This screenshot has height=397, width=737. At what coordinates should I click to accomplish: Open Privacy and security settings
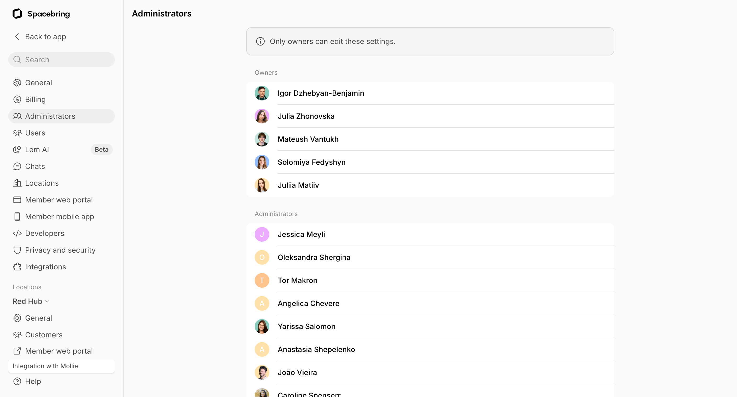tap(62, 250)
